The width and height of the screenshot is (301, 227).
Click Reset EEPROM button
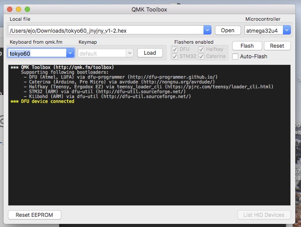[x=34, y=215]
